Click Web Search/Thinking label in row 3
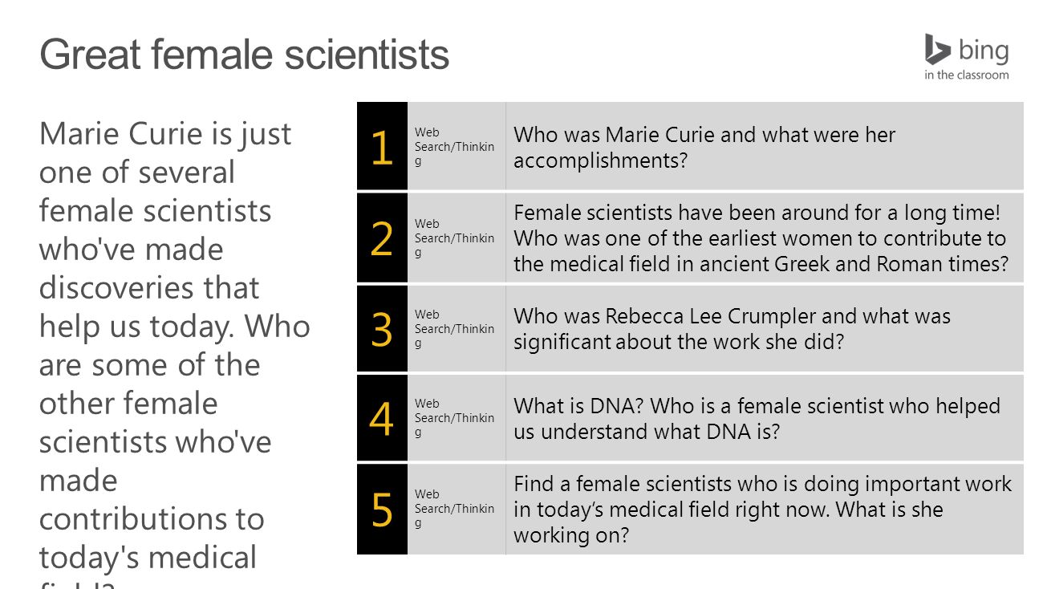 coord(455,328)
